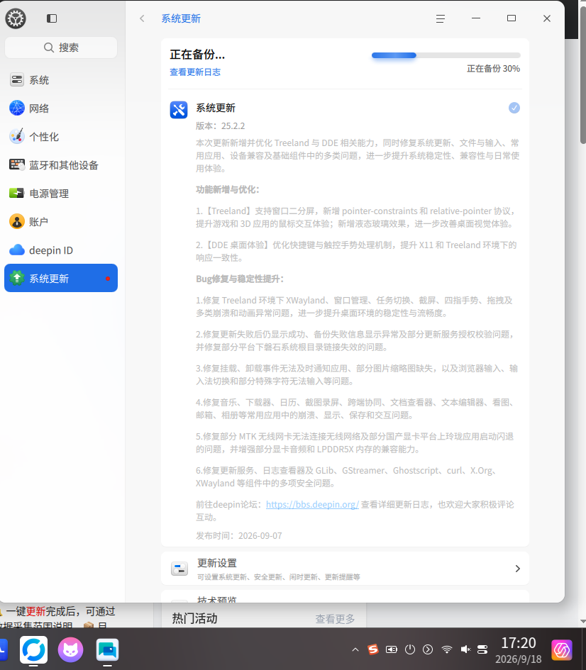
Task: Click the 系统更新 breadcrumb title
Action: (181, 18)
